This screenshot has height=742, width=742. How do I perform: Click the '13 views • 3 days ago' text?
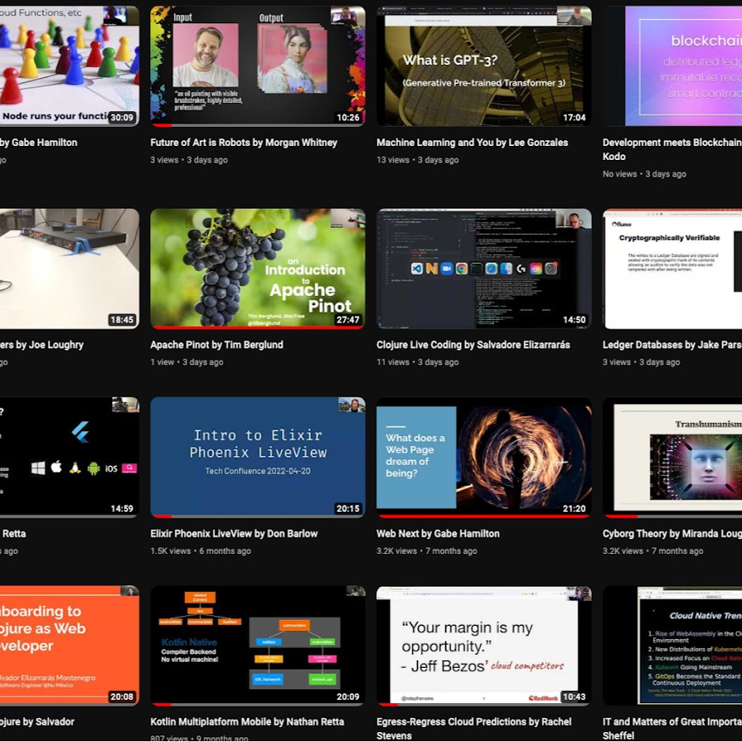point(417,160)
